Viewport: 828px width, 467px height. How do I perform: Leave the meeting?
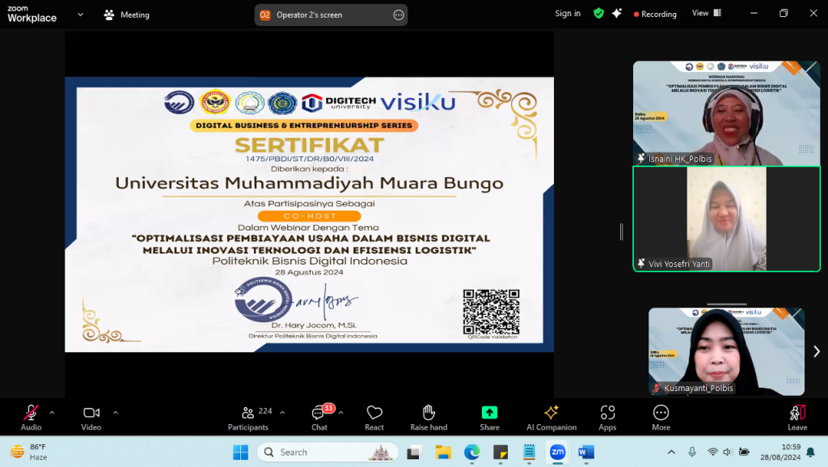point(797,417)
